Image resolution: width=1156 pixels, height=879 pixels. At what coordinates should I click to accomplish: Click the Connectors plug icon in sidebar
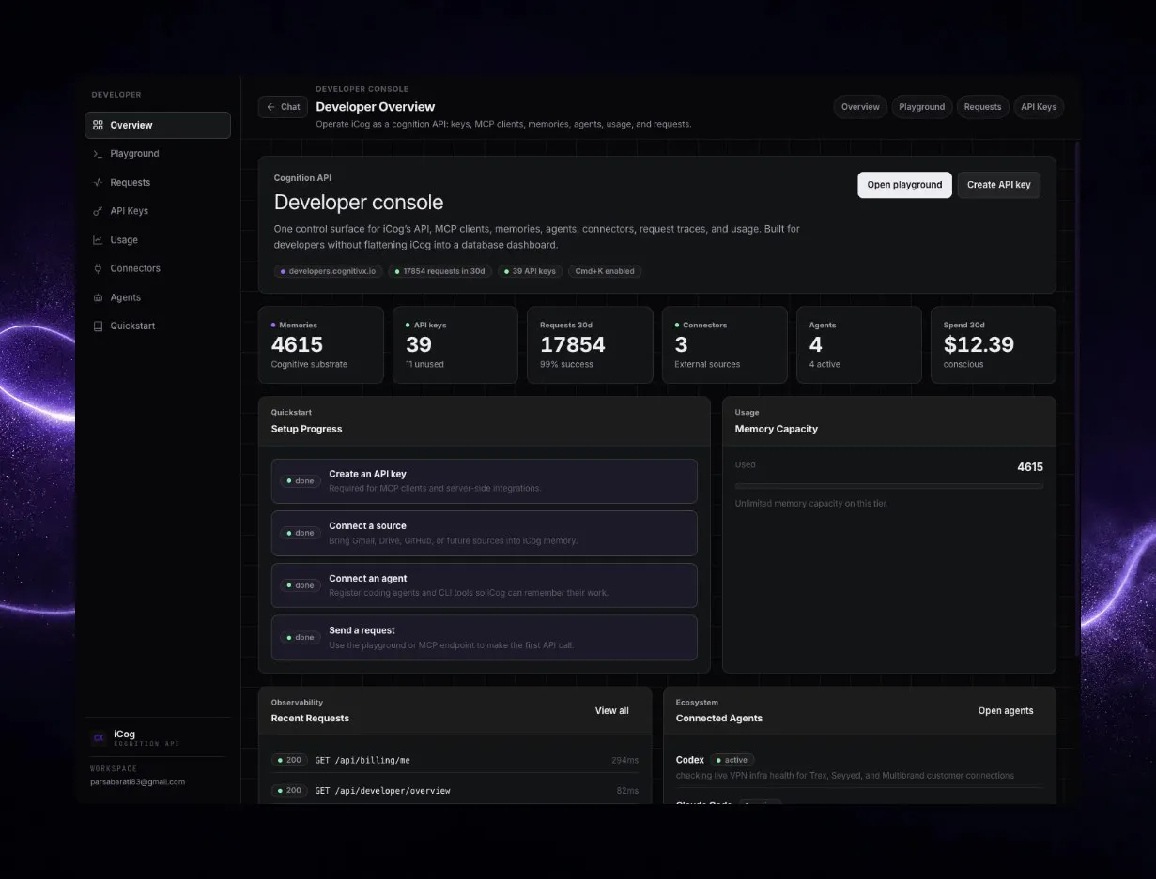(98, 268)
